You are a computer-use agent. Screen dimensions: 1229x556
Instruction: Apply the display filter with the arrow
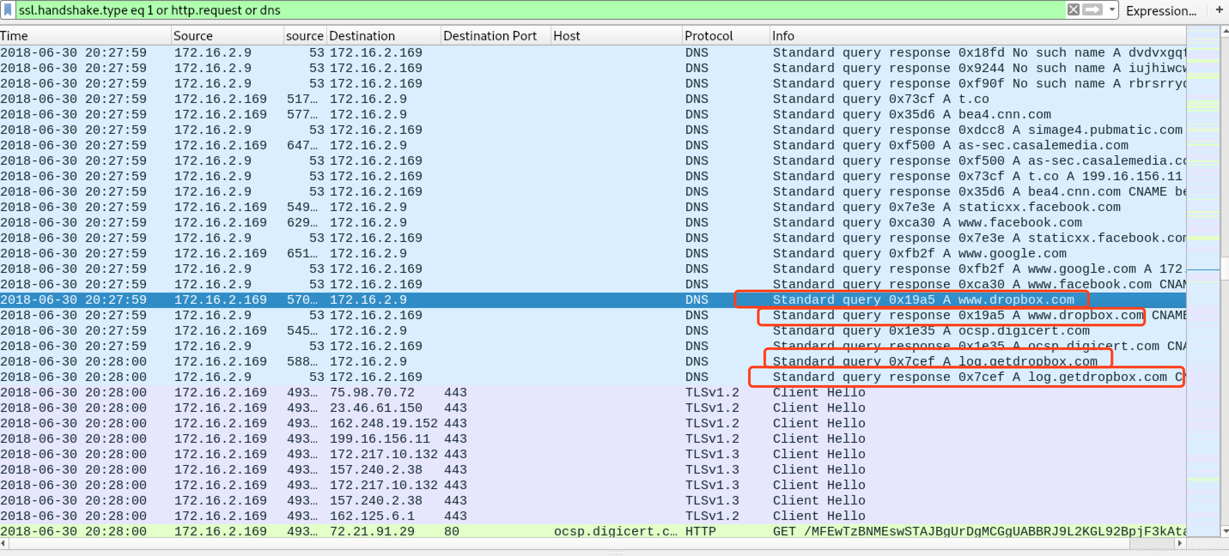tap(1092, 9)
